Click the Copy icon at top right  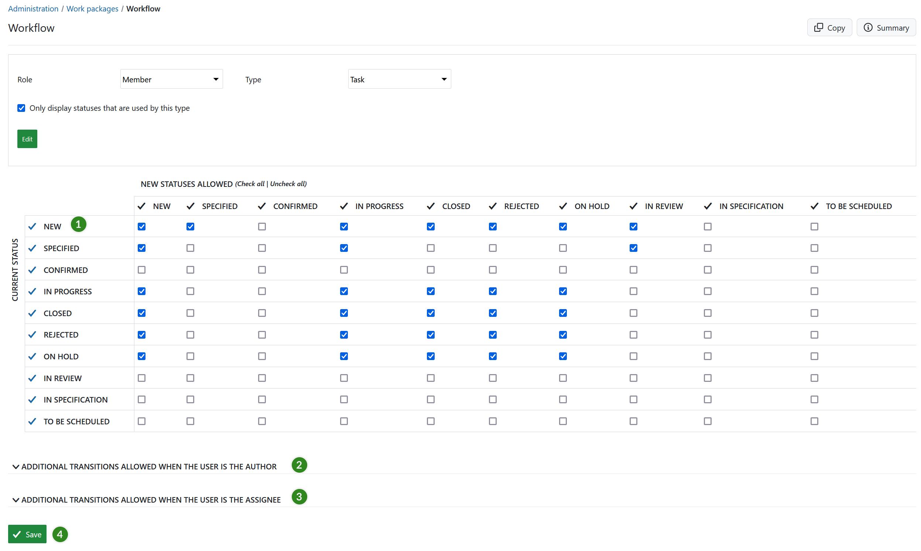(x=819, y=27)
